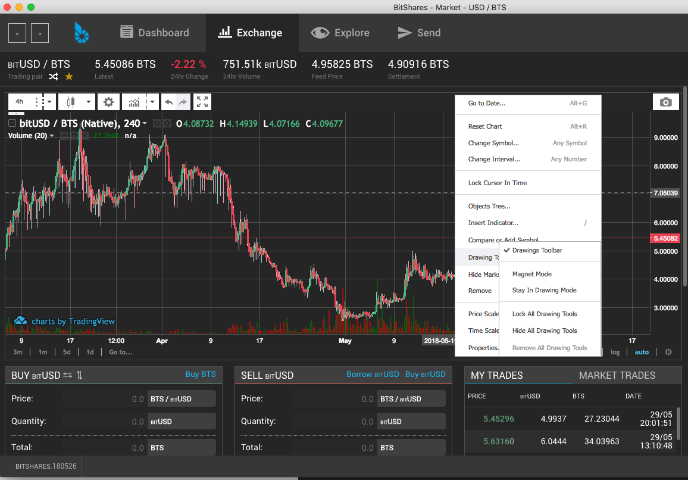Open the chart style dropdown arrow

[88, 102]
